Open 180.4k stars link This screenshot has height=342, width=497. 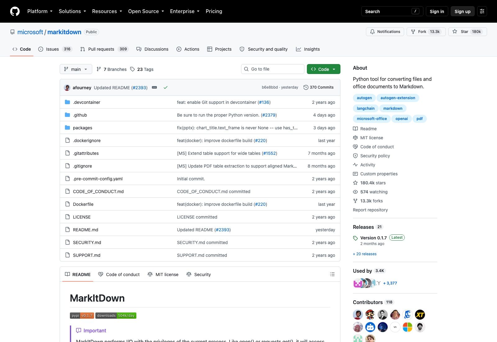point(373,183)
